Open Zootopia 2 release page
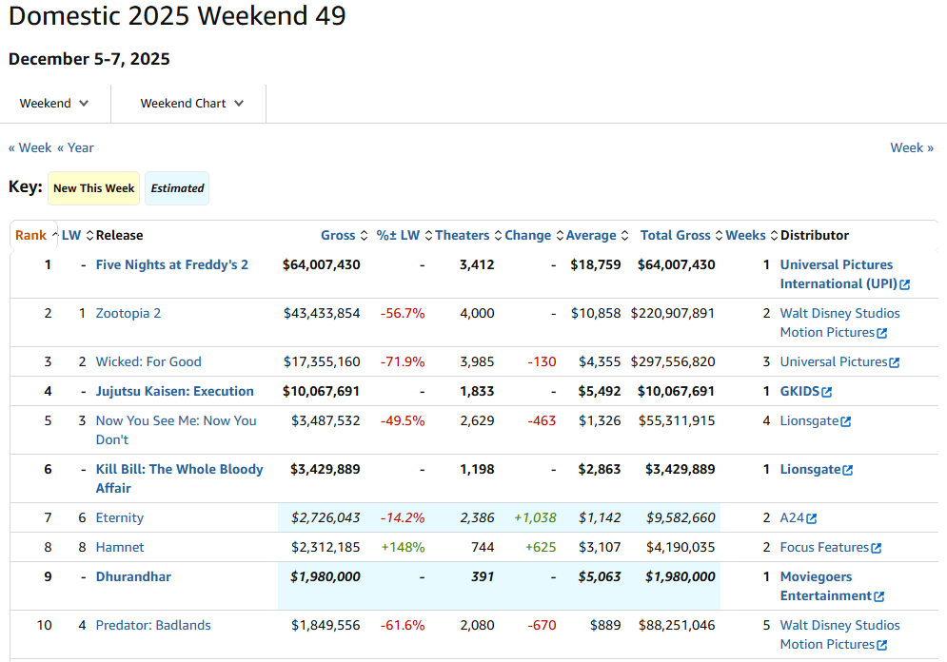Screen dimensions: 947x662 click(128, 314)
